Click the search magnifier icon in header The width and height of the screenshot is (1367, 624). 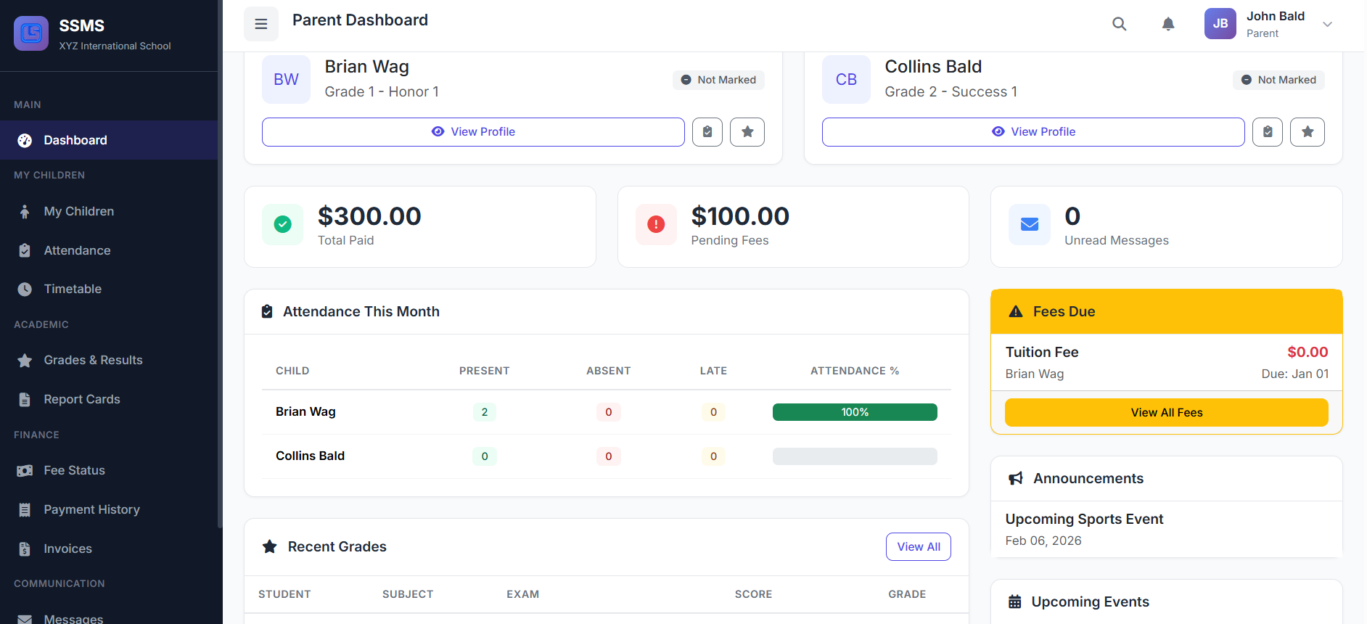click(x=1120, y=24)
